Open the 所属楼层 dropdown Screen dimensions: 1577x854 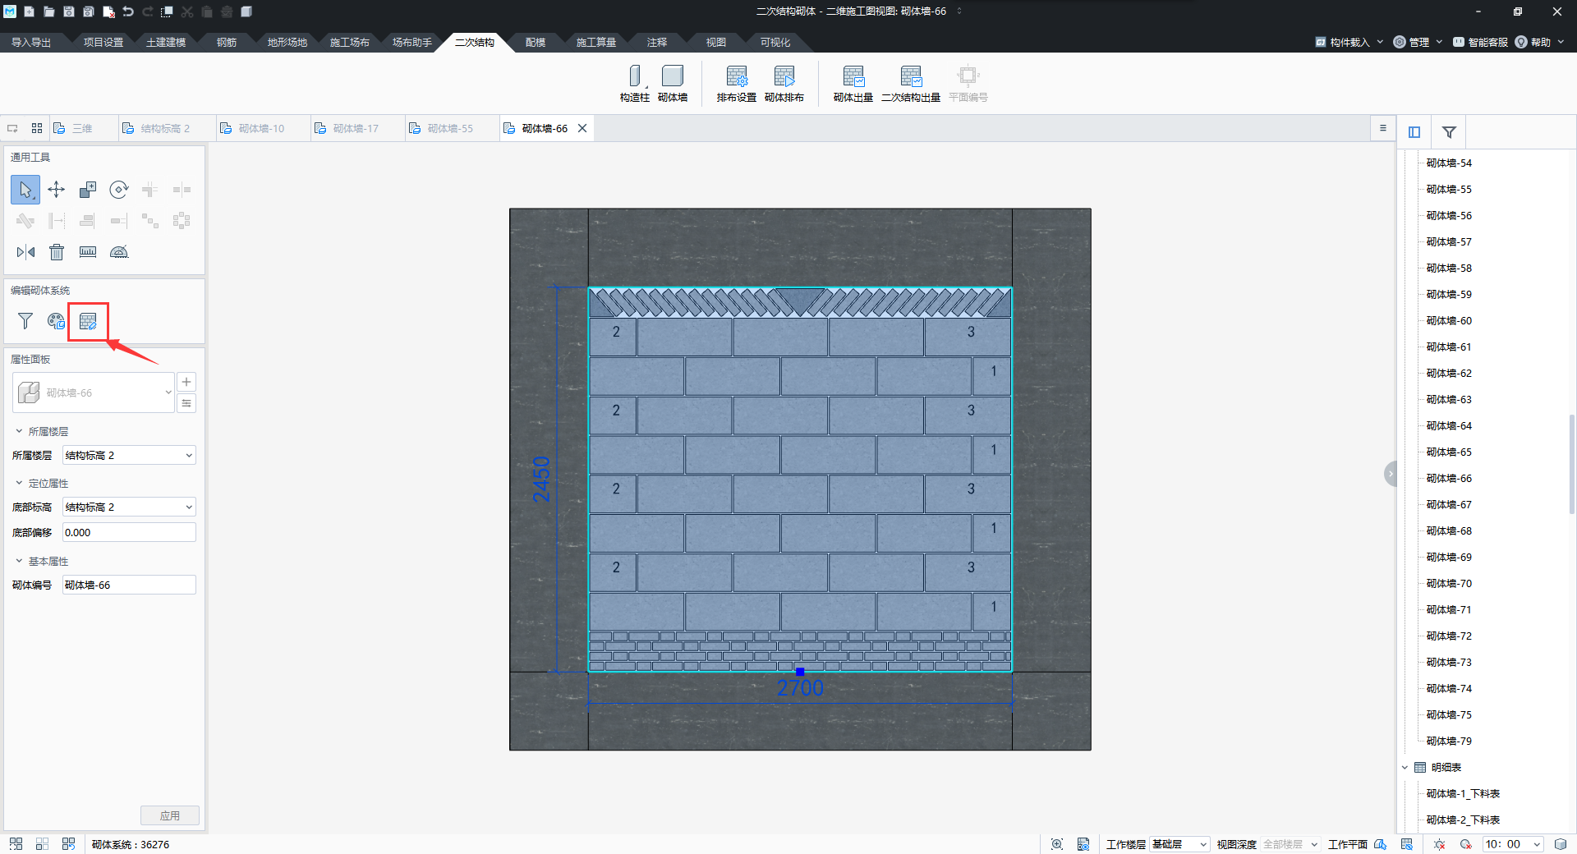click(129, 456)
